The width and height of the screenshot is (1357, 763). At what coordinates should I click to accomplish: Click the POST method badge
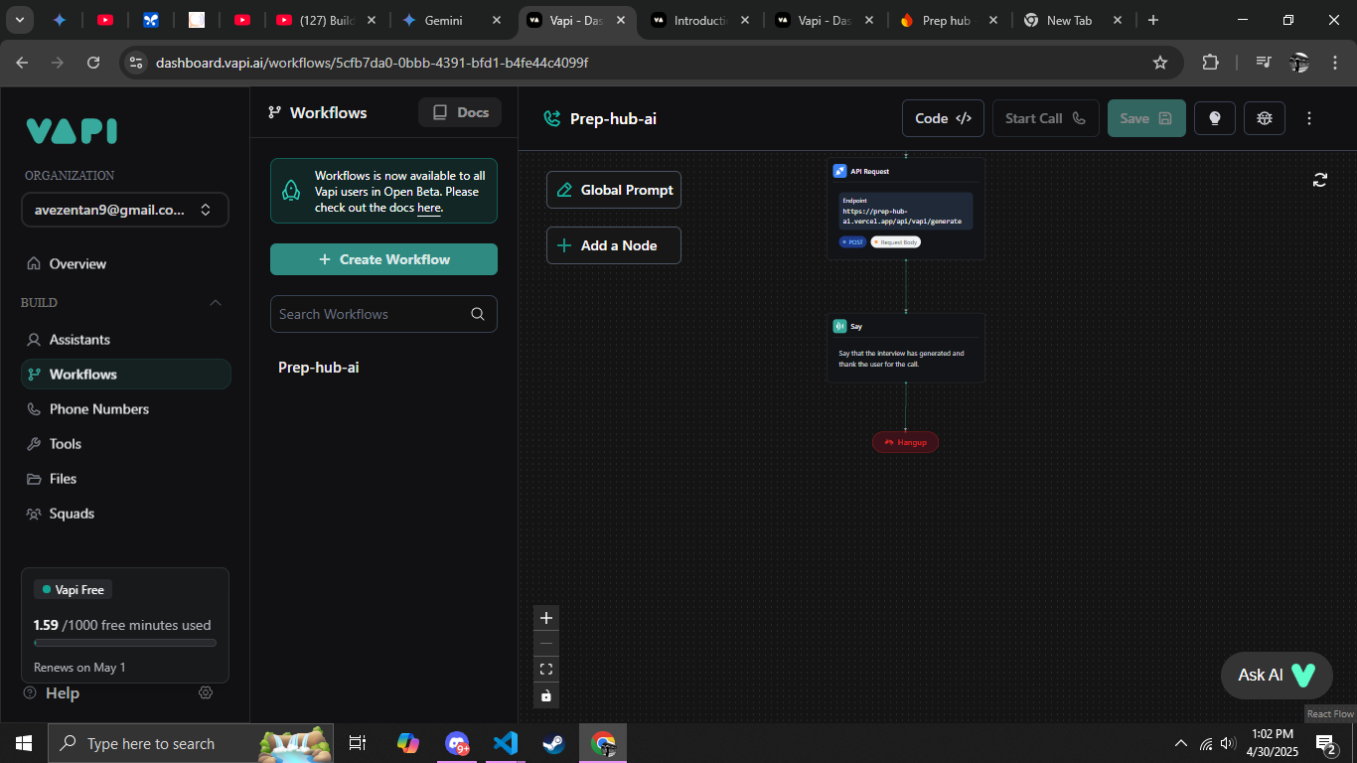tap(852, 242)
